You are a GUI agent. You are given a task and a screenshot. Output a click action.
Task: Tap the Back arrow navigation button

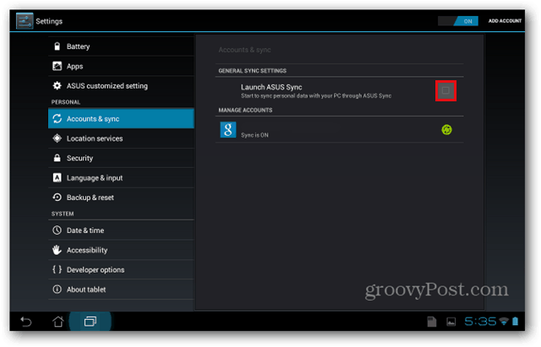tap(26, 322)
